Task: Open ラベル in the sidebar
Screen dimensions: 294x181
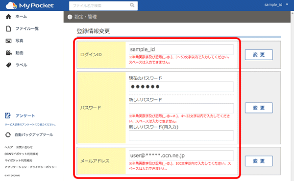Action: pos(21,65)
